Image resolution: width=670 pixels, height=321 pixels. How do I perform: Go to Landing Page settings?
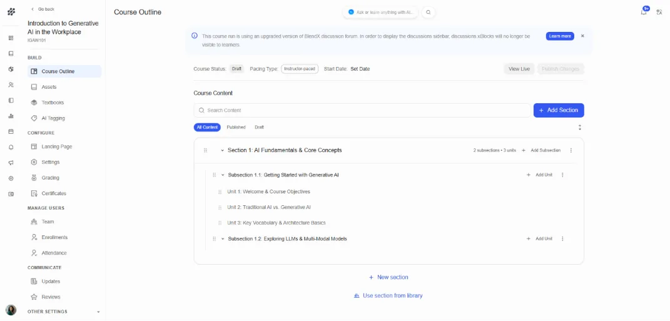64,146
